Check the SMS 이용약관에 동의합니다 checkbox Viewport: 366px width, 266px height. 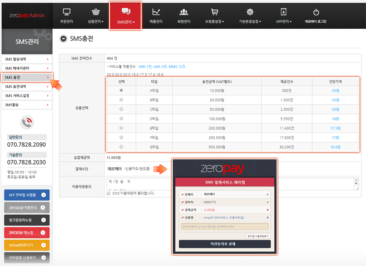coord(108,193)
